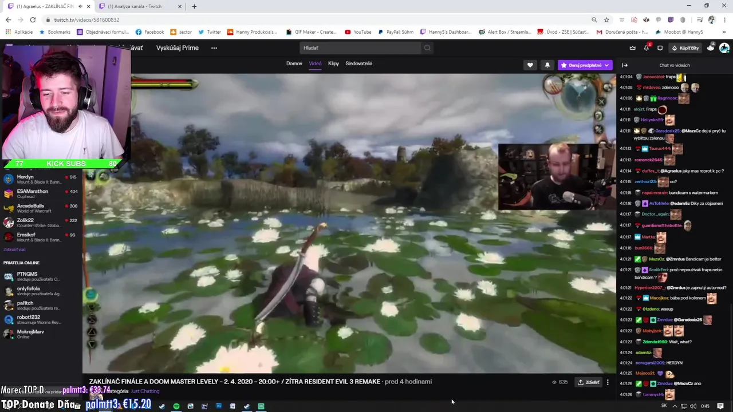Open the Chrome profile avatar
The image size is (733, 412).
click(711, 19)
